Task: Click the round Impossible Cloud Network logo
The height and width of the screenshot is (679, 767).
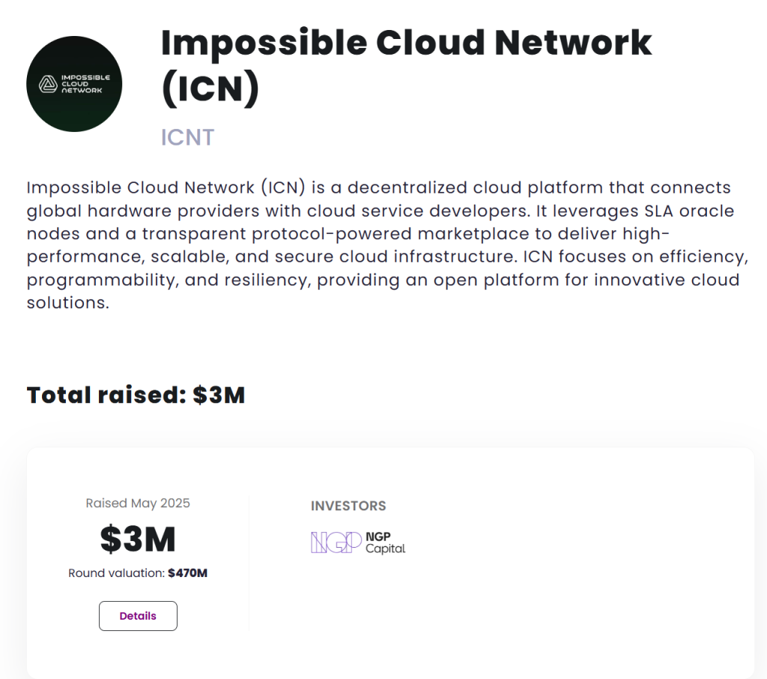Action: click(74, 84)
